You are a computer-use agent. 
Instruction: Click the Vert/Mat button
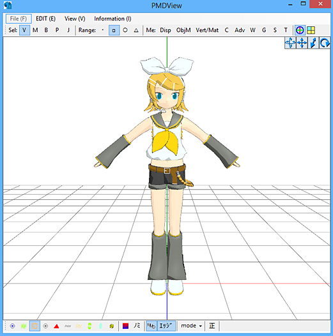207,30
